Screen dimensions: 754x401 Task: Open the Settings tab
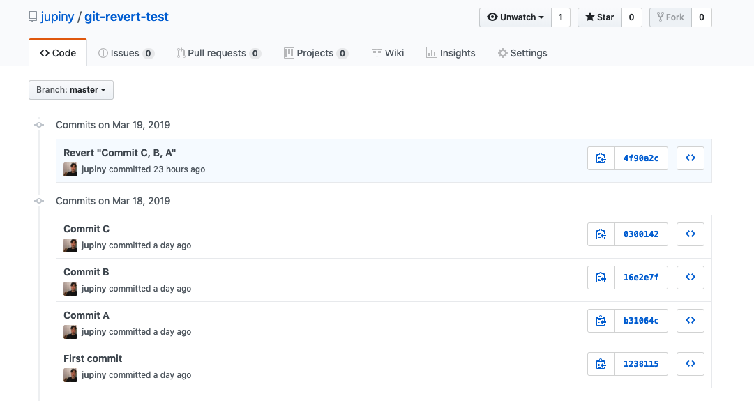522,53
